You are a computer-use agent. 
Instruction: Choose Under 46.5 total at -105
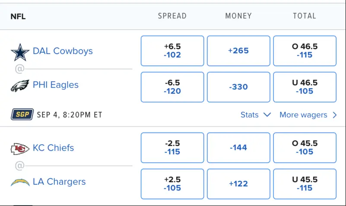305,87
